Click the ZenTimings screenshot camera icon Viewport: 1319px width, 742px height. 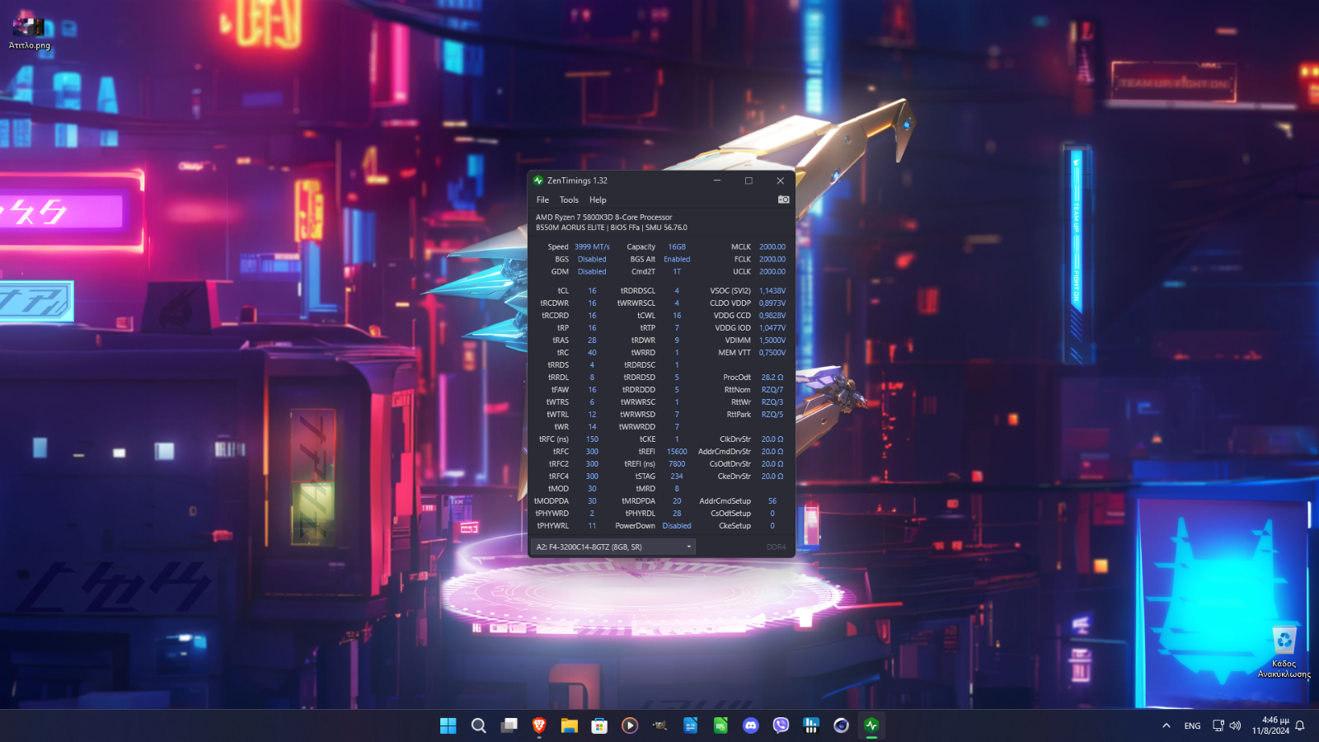783,200
